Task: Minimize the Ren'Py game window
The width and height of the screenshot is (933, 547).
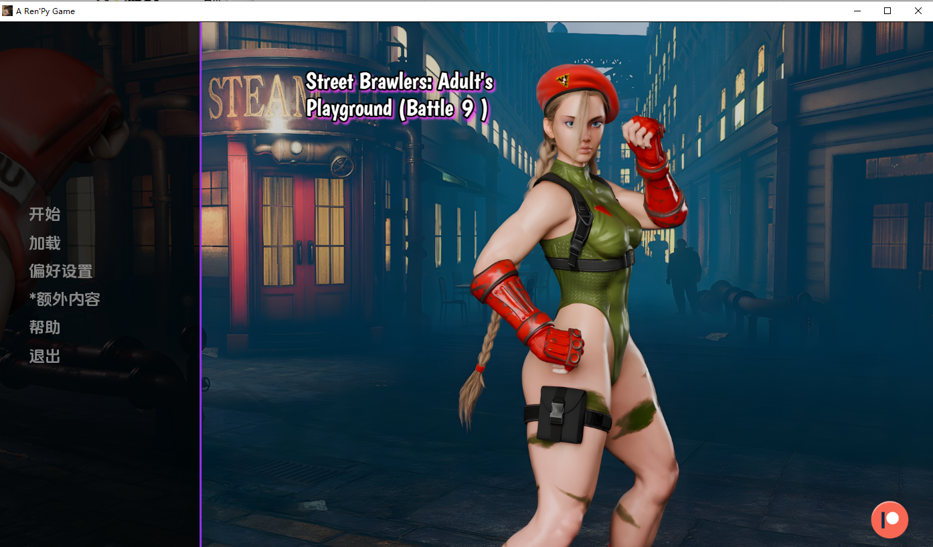Action: tap(857, 11)
